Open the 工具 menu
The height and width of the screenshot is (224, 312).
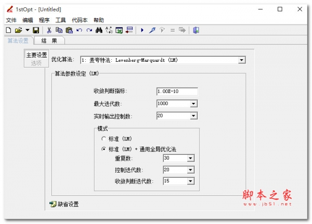coord(60,20)
